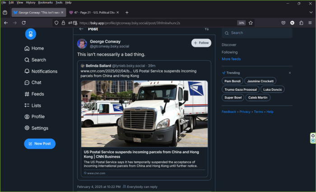Open Chat in the sidebar
This screenshot has height=192, width=316.
point(33,83)
